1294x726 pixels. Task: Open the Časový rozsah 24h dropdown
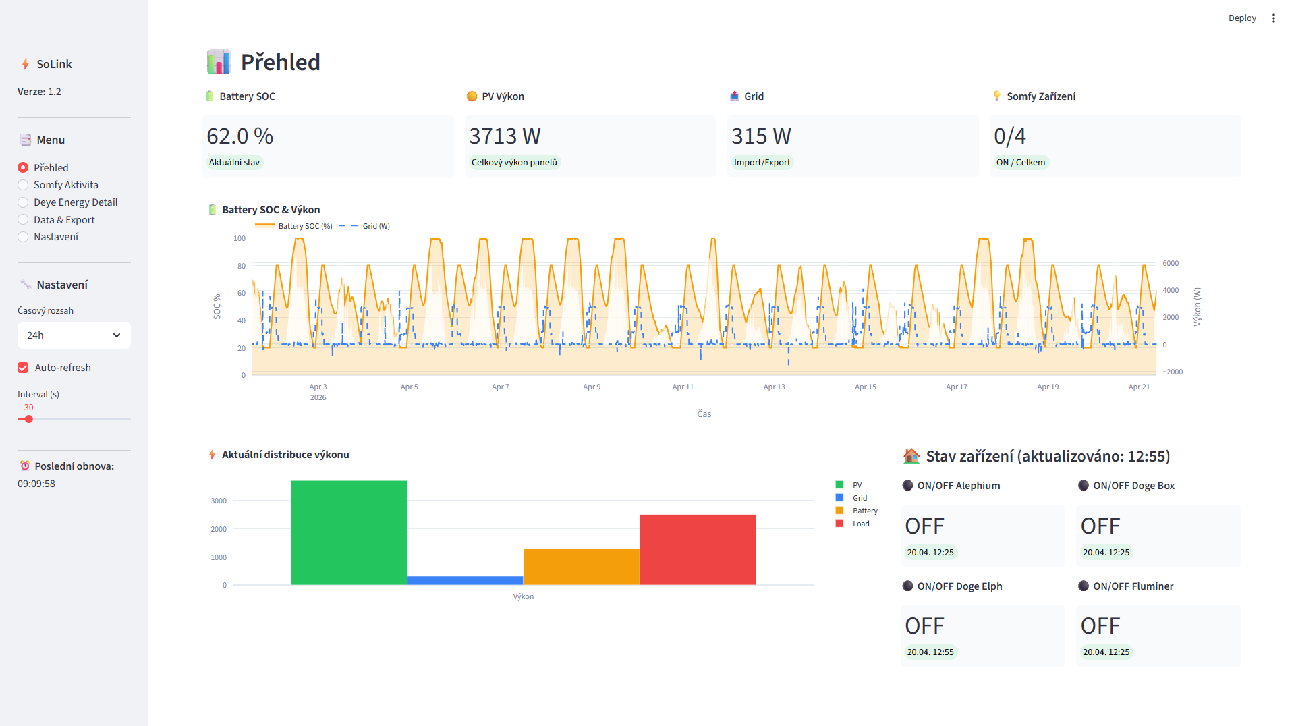tap(74, 335)
